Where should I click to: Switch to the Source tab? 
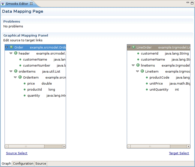(x=40, y=164)
